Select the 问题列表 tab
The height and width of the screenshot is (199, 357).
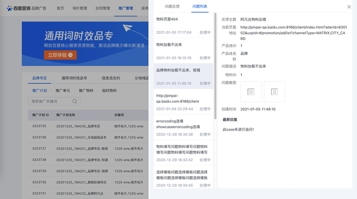(200, 7)
